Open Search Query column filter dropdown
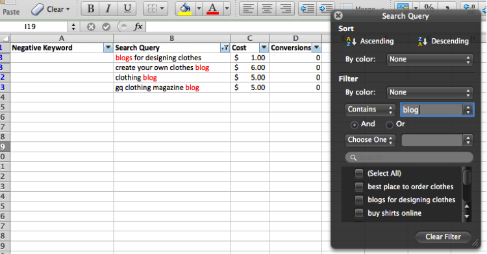 pyautogui.click(x=225, y=48)
